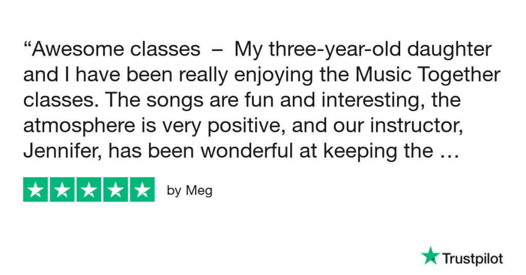Viewport: 526px width, 275px height.
Task: Click the word 'wonderful' in the last line
Action: pos(247,151)
